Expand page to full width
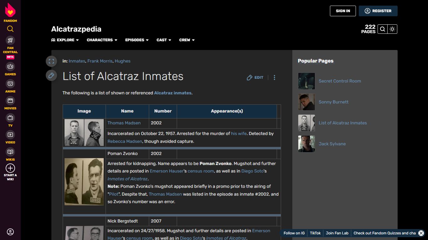 point(51,61)
